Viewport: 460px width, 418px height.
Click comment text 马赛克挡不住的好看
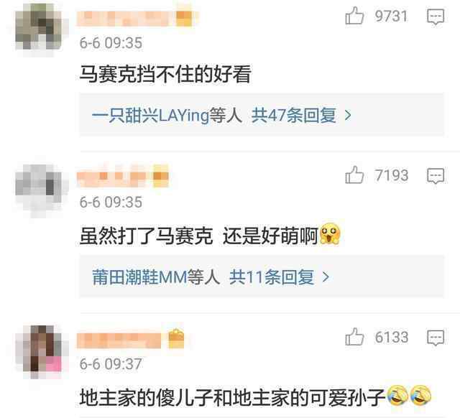pos(165,74)
